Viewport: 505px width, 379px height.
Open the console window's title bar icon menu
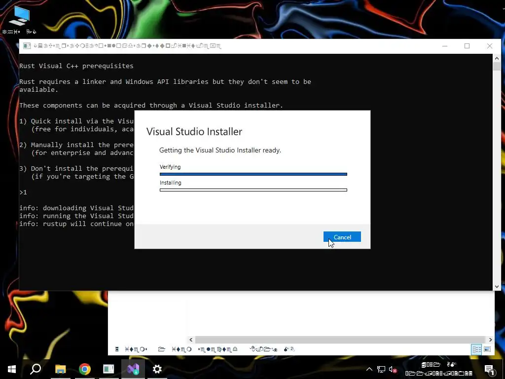click(27, 46)
